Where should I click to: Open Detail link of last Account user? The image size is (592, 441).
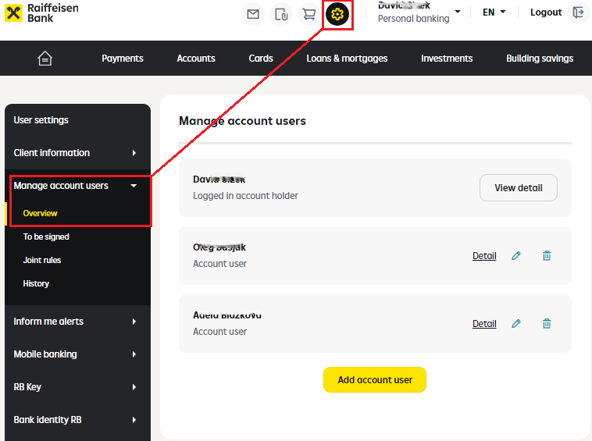click(484, 324)
